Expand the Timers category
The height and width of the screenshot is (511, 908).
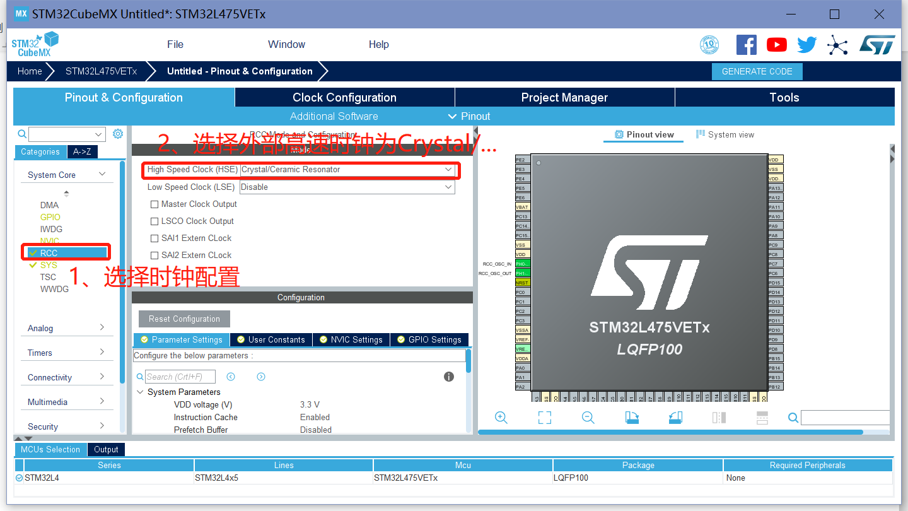[102, 352]
